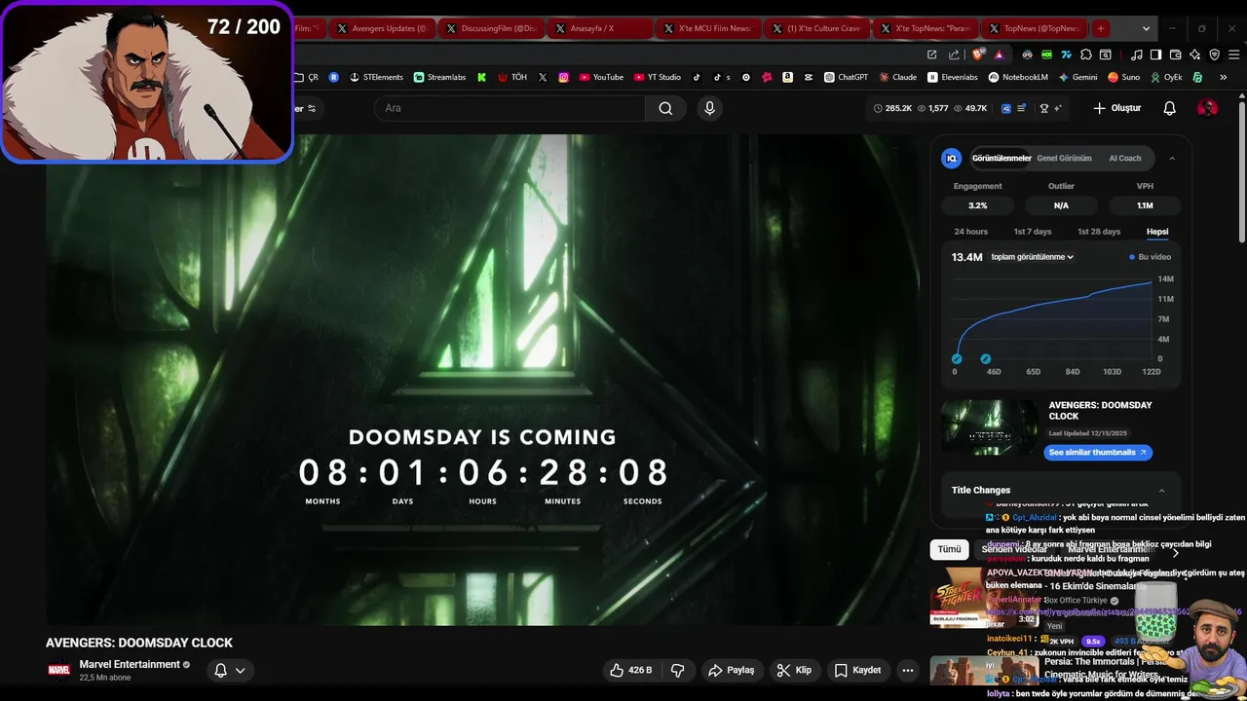Open the ChatGPT bookmark
Screen dimensions: 1247x701
pyautogui.click(x=846, y=77)
